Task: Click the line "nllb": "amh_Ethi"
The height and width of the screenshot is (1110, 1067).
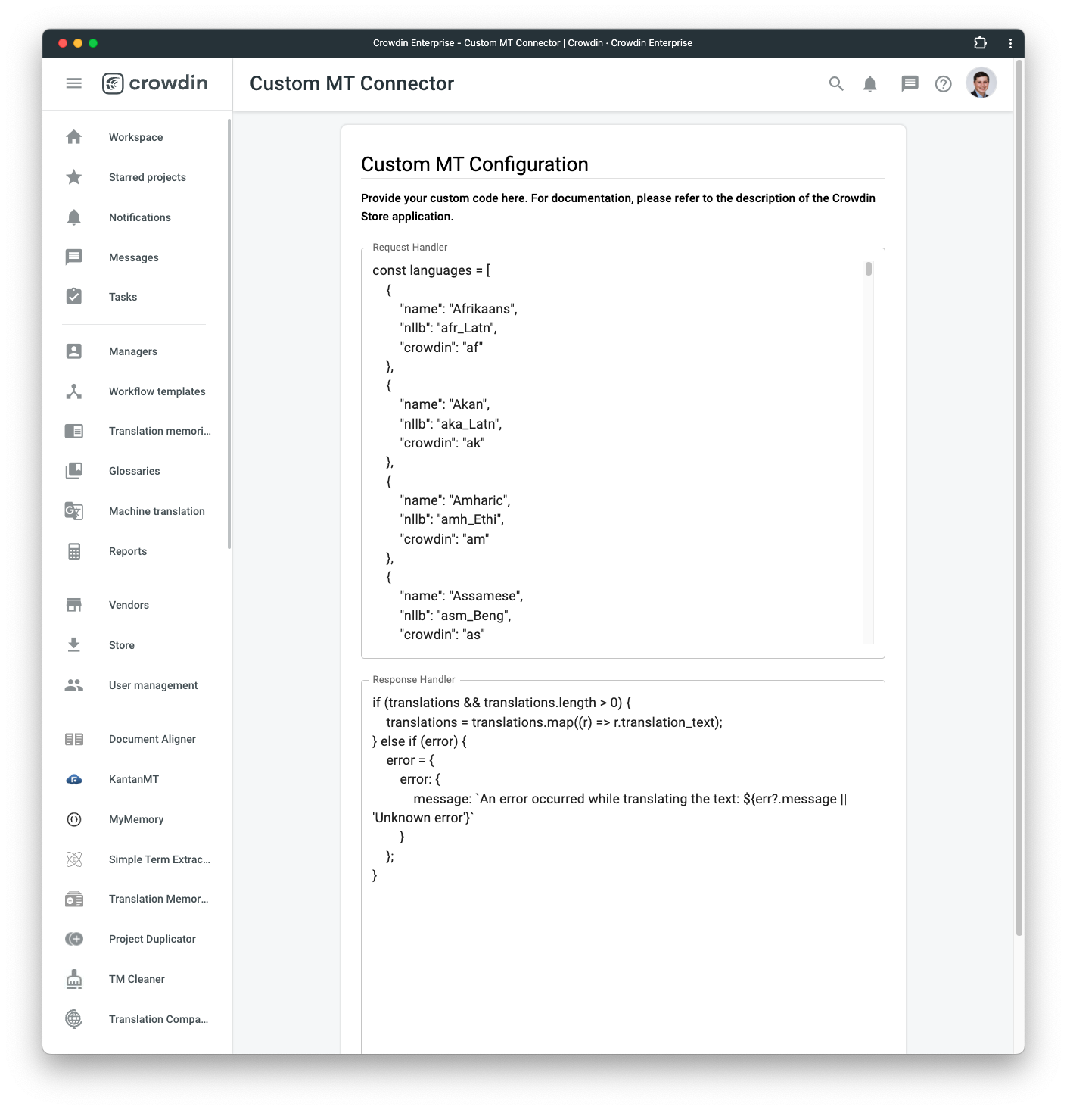Action: (452, 519)
